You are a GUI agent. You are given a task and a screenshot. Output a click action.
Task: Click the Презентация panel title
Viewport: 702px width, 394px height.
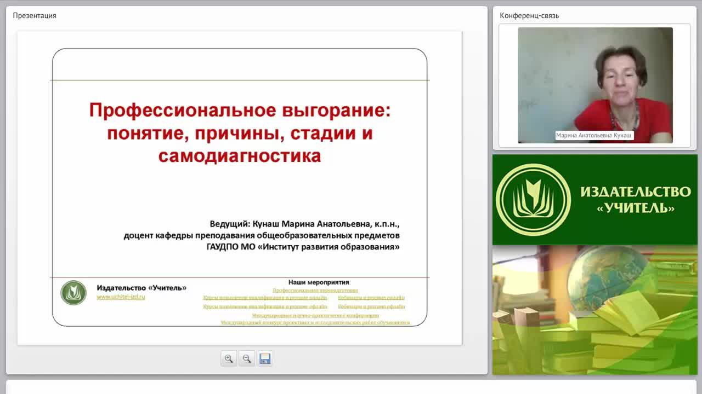pyautogui.click(x=35, y=15)
